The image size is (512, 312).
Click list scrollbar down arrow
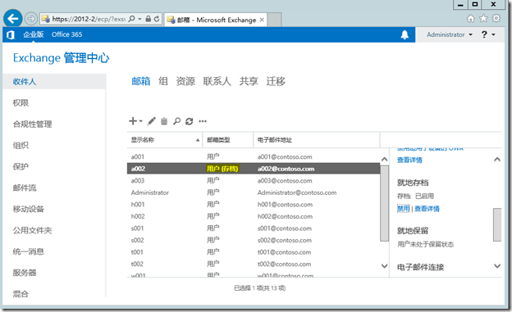pos(385,266)
